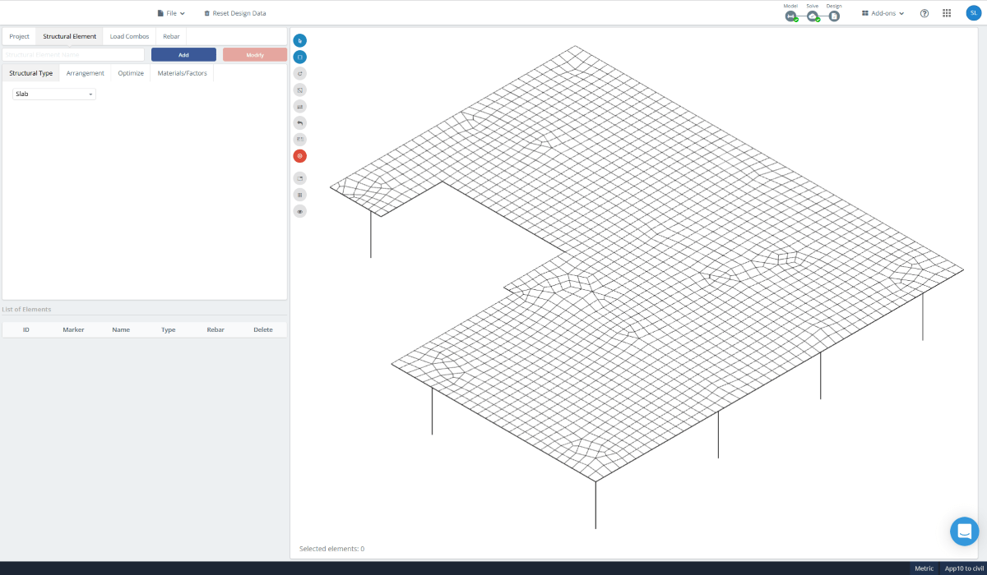The width and height of the screenshot is (987, 575).
Task: Toggle the mesh grid display icon
Action: (299, 194)
